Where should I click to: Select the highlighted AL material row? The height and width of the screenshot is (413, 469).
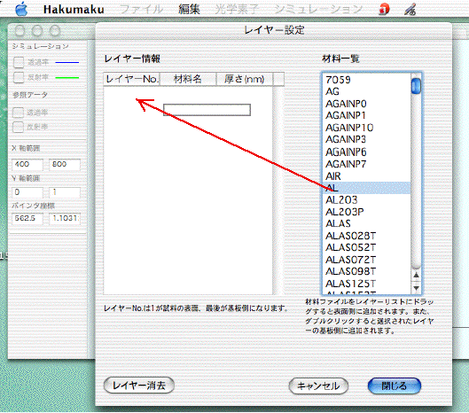367,188
